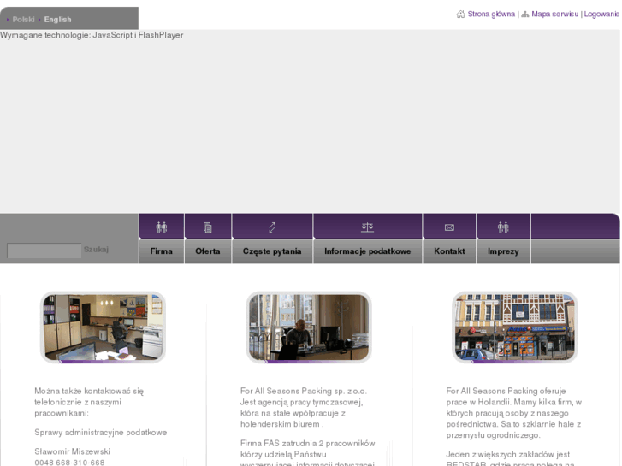This screenshot has width=622, height=466.
Task: Switch language to Polski
Action: click(x=23, y=20)
